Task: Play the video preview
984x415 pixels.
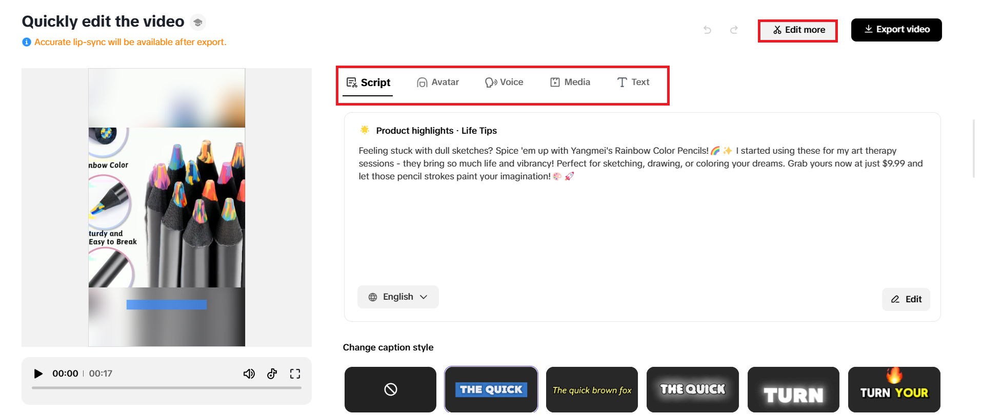Action: point(38,374)
